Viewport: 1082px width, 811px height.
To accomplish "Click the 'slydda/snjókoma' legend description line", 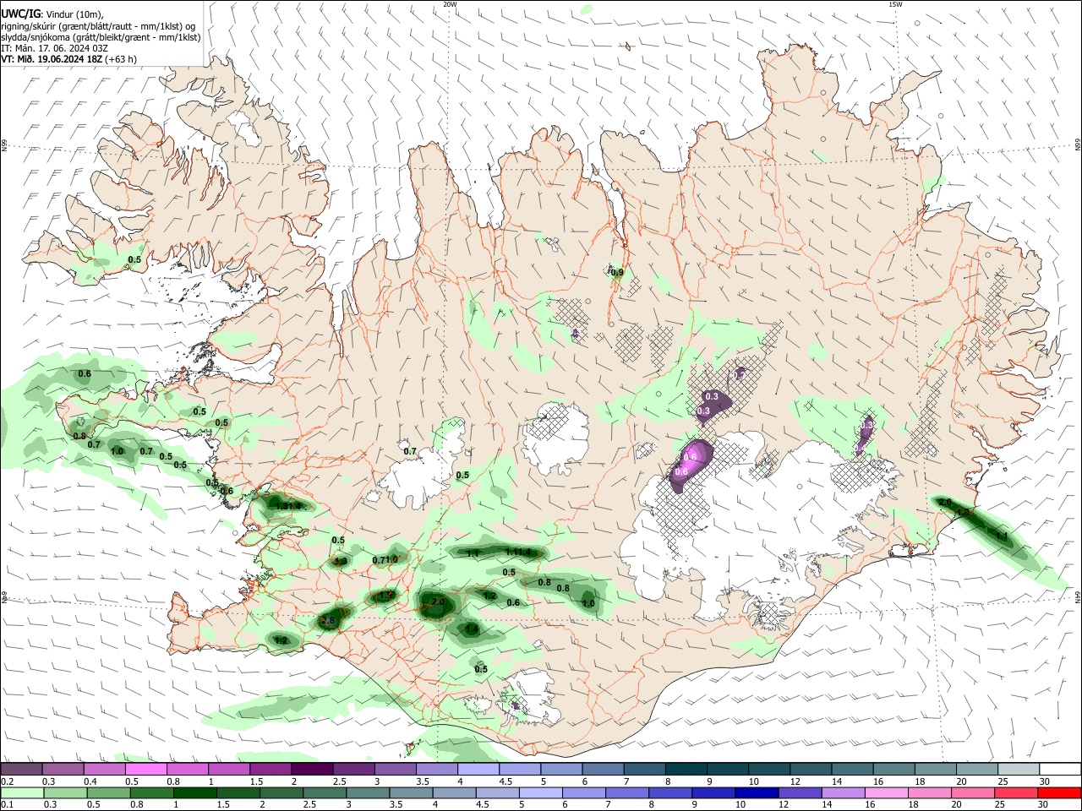I will coord(101,36).
